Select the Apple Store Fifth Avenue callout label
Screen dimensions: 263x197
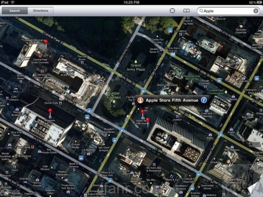click(172, 100)
